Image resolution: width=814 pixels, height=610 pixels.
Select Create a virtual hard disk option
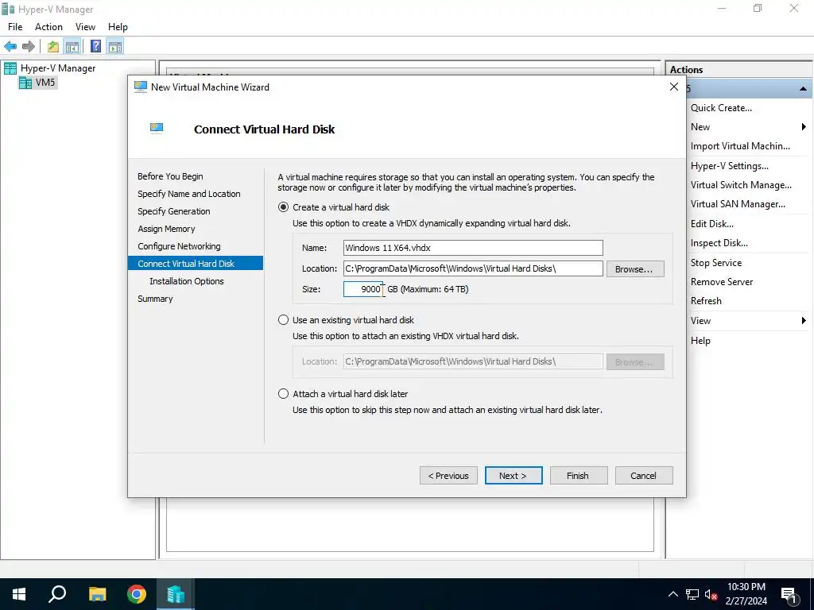(283, 207)
